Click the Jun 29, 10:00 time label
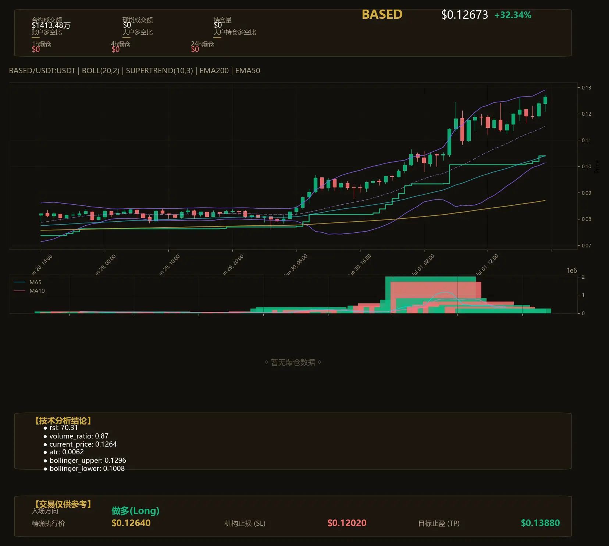609x546 pixels. [x=169, y=265]
